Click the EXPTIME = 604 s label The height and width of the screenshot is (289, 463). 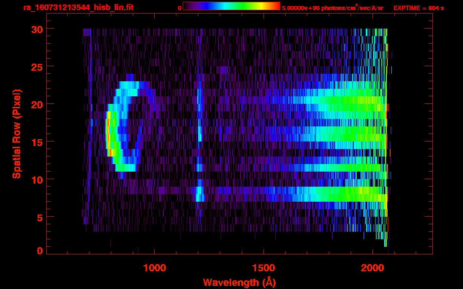(x=419, y=8)
